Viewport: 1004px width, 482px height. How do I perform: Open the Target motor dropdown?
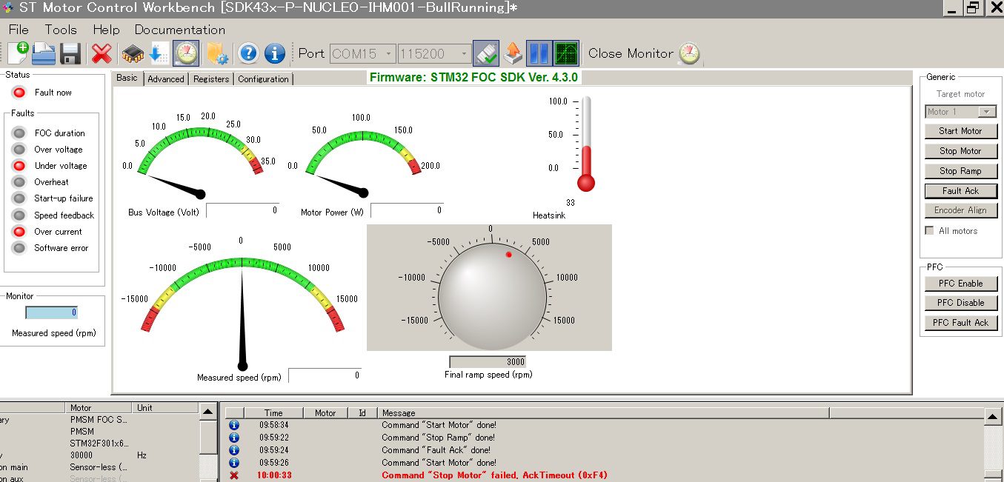click(x=961, y=112)
